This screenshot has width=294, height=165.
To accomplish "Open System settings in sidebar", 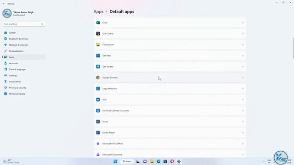I will [24, 33].
